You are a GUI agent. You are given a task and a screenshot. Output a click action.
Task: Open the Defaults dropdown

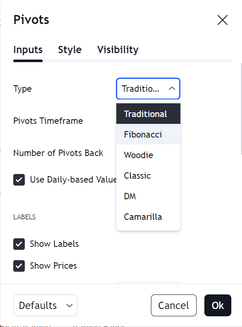pyautogui.click(x=45, y=305)
